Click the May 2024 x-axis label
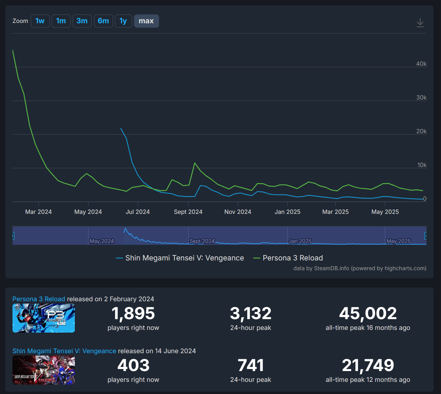The width and height of the screenshot is (441, 394). [88, 212]
